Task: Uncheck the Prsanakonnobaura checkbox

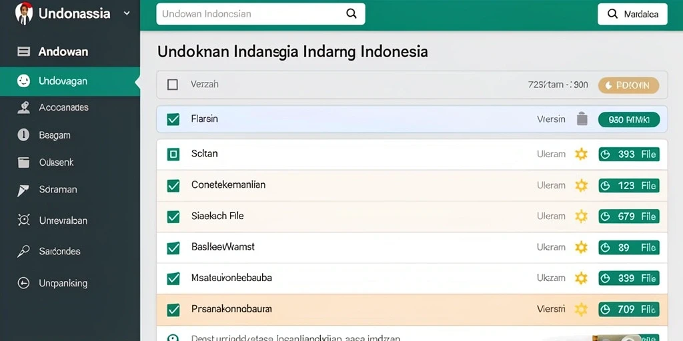Action: point(173,310)
